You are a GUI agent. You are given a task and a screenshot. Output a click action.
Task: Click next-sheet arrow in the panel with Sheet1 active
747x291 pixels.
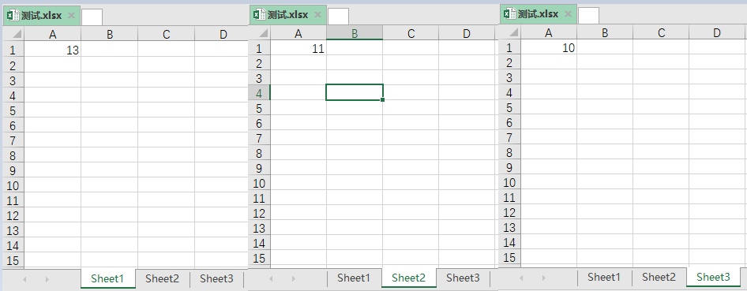[47, 278]
